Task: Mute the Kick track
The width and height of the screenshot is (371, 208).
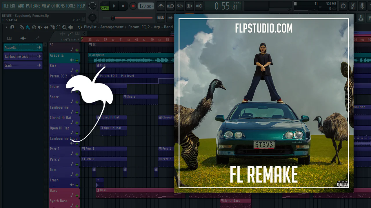Action: click(77, 71)
